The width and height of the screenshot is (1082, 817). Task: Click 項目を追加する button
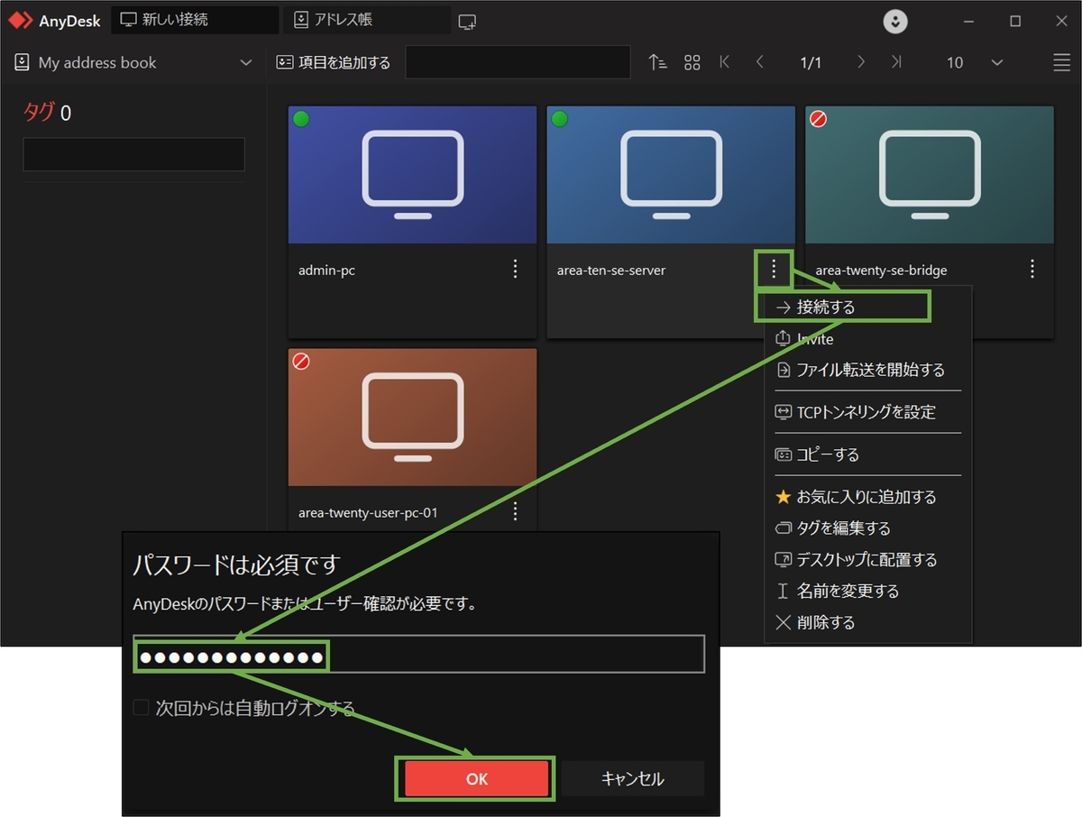point(334,62)
